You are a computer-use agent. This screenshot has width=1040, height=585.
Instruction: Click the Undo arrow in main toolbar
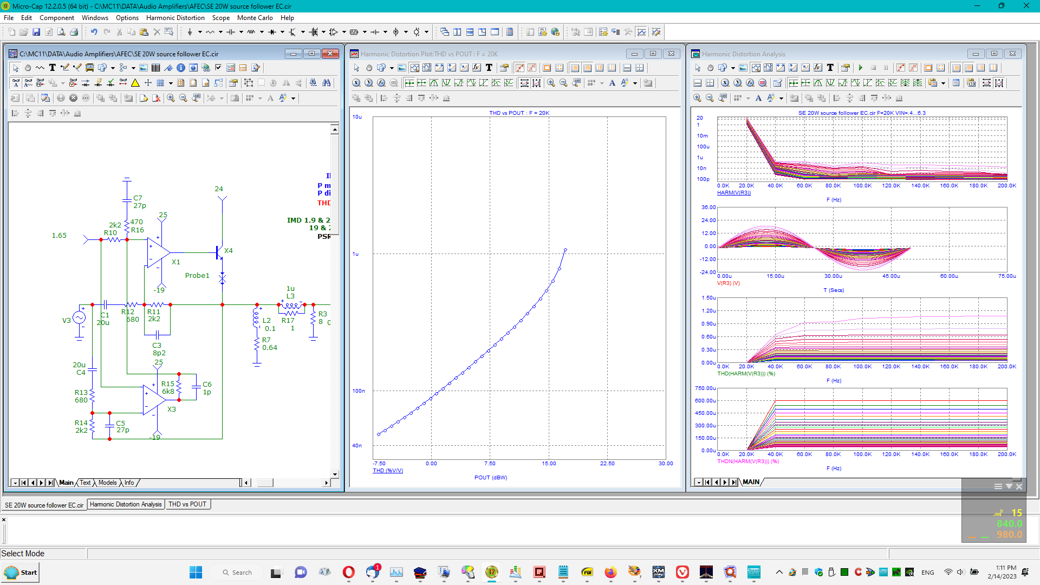(94, 32)
